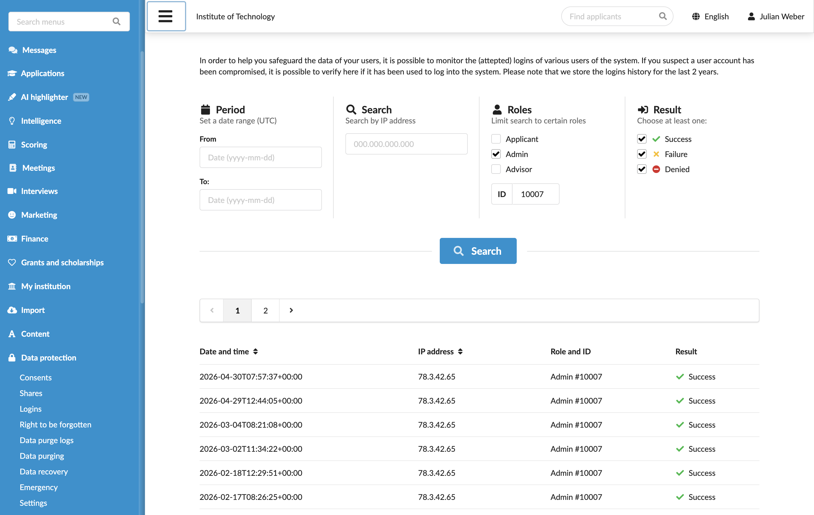
Task: Open Data recovery item
Action: (44, 471)
